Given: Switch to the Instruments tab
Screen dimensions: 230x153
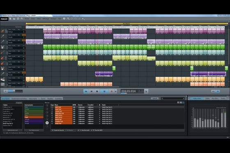Looking at the screenshot, I should (33, 99).
